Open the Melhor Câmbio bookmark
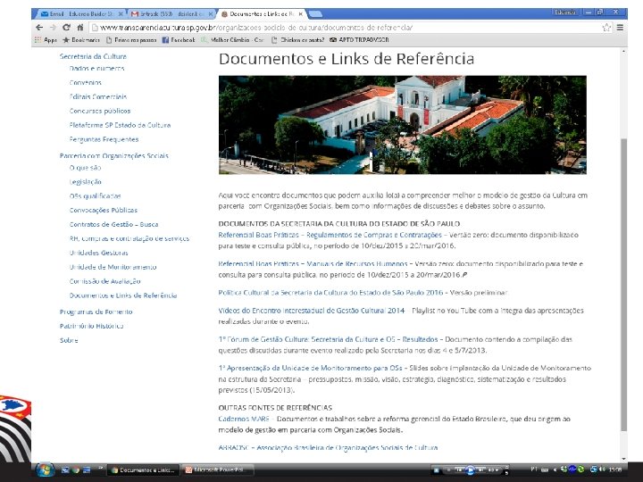 (x=232, y=40)
